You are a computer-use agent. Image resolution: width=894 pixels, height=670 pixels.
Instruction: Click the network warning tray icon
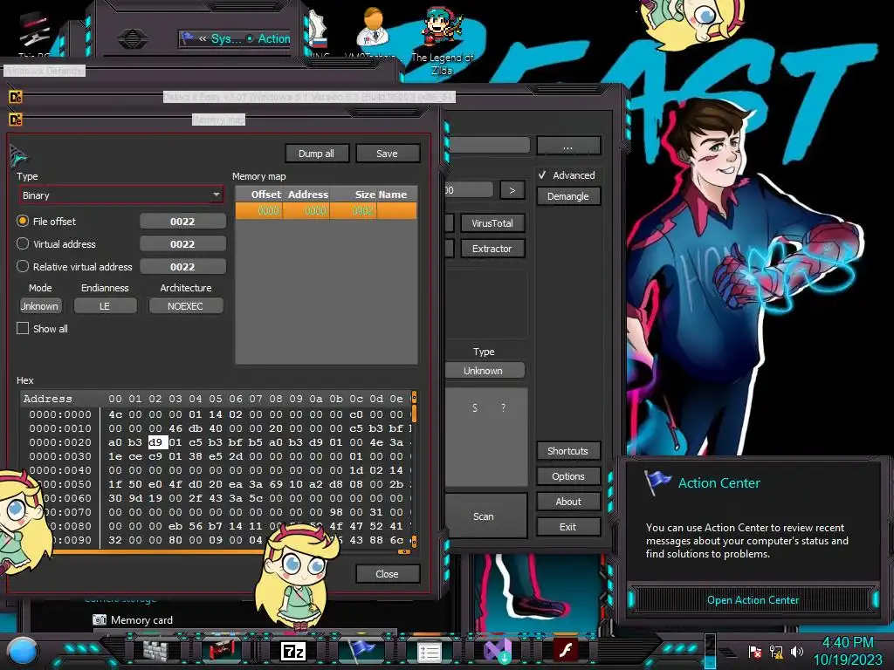click(x=776, y=652)
